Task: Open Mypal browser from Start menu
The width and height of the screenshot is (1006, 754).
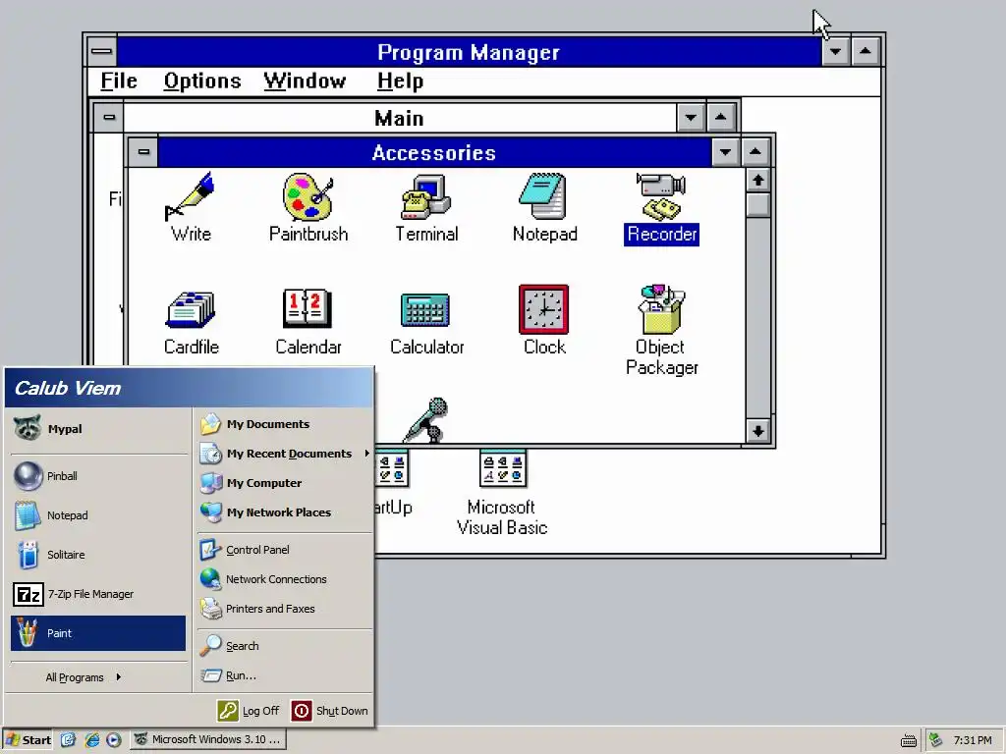Action: click(98, 429)
